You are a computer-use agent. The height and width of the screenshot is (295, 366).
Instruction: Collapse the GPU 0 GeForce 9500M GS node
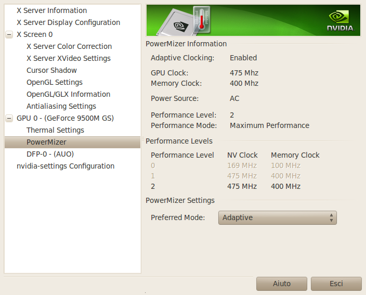(x=9, y=118)
